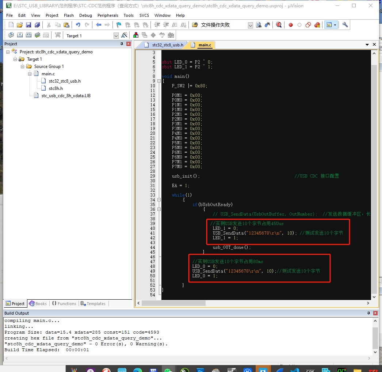Image resolution: width=382 pixels, height=372 pixels.
Task: Click the Undo arrow icon
Action: click(x=78, y=25)
